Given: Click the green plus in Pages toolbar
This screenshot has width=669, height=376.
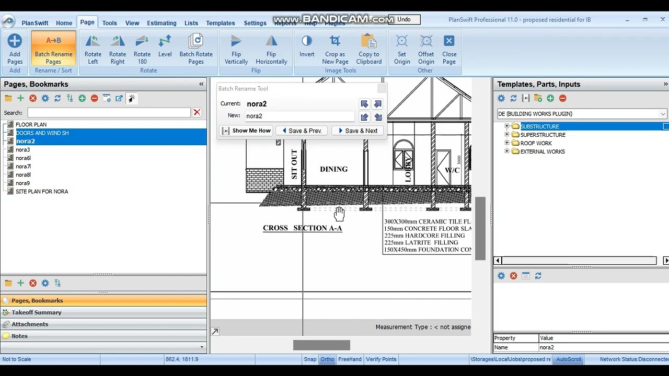Looking at the screenshot, I should [x=20, y=98].
